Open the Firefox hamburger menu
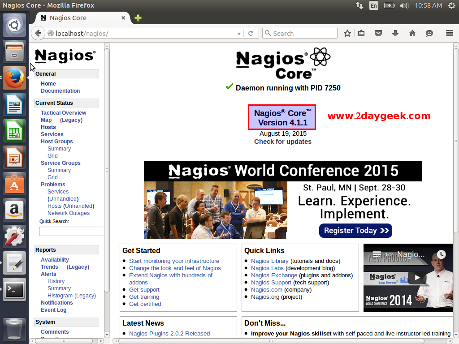The image size is (459, 344). point(449,33)
